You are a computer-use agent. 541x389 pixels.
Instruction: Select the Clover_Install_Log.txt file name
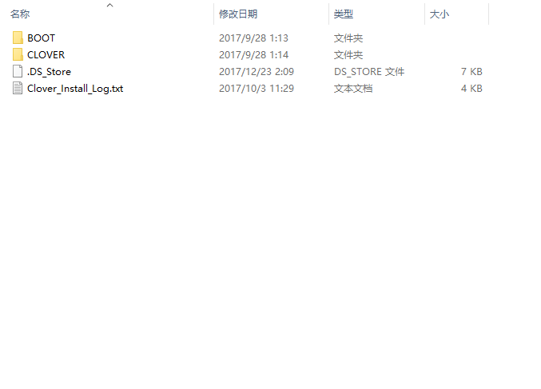pos(75,89)
